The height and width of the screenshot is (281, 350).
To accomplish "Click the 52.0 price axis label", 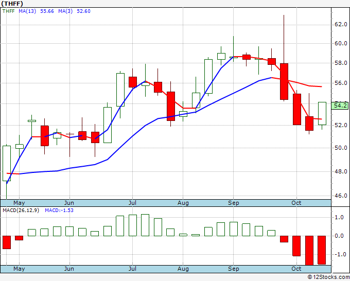I will pyautogui.click(x=341, y=125).
